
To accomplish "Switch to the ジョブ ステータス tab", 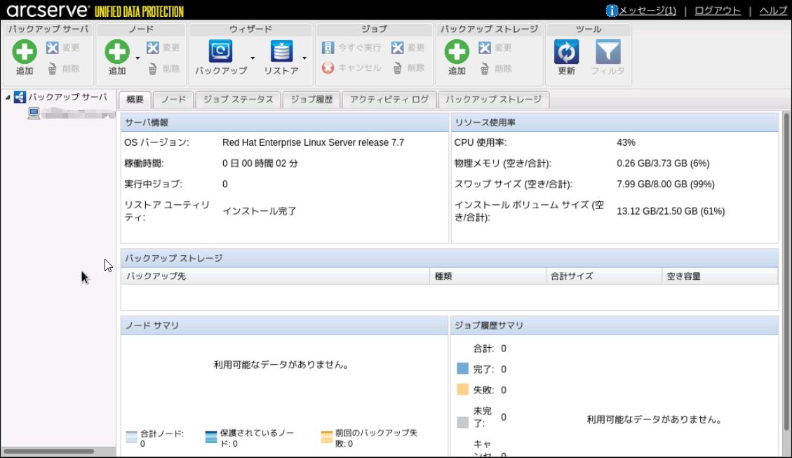I will click(x=238, y=100).
